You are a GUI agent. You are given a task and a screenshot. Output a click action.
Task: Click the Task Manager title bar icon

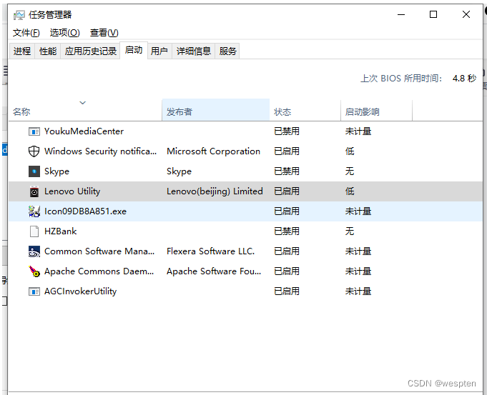coord(19,14)
